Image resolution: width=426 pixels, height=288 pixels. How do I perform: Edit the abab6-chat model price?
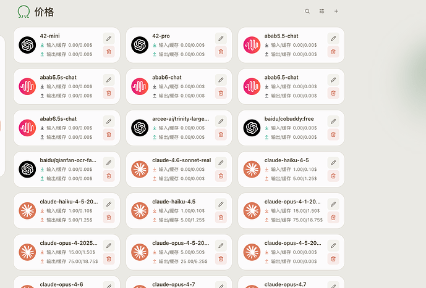click(221, 80)
